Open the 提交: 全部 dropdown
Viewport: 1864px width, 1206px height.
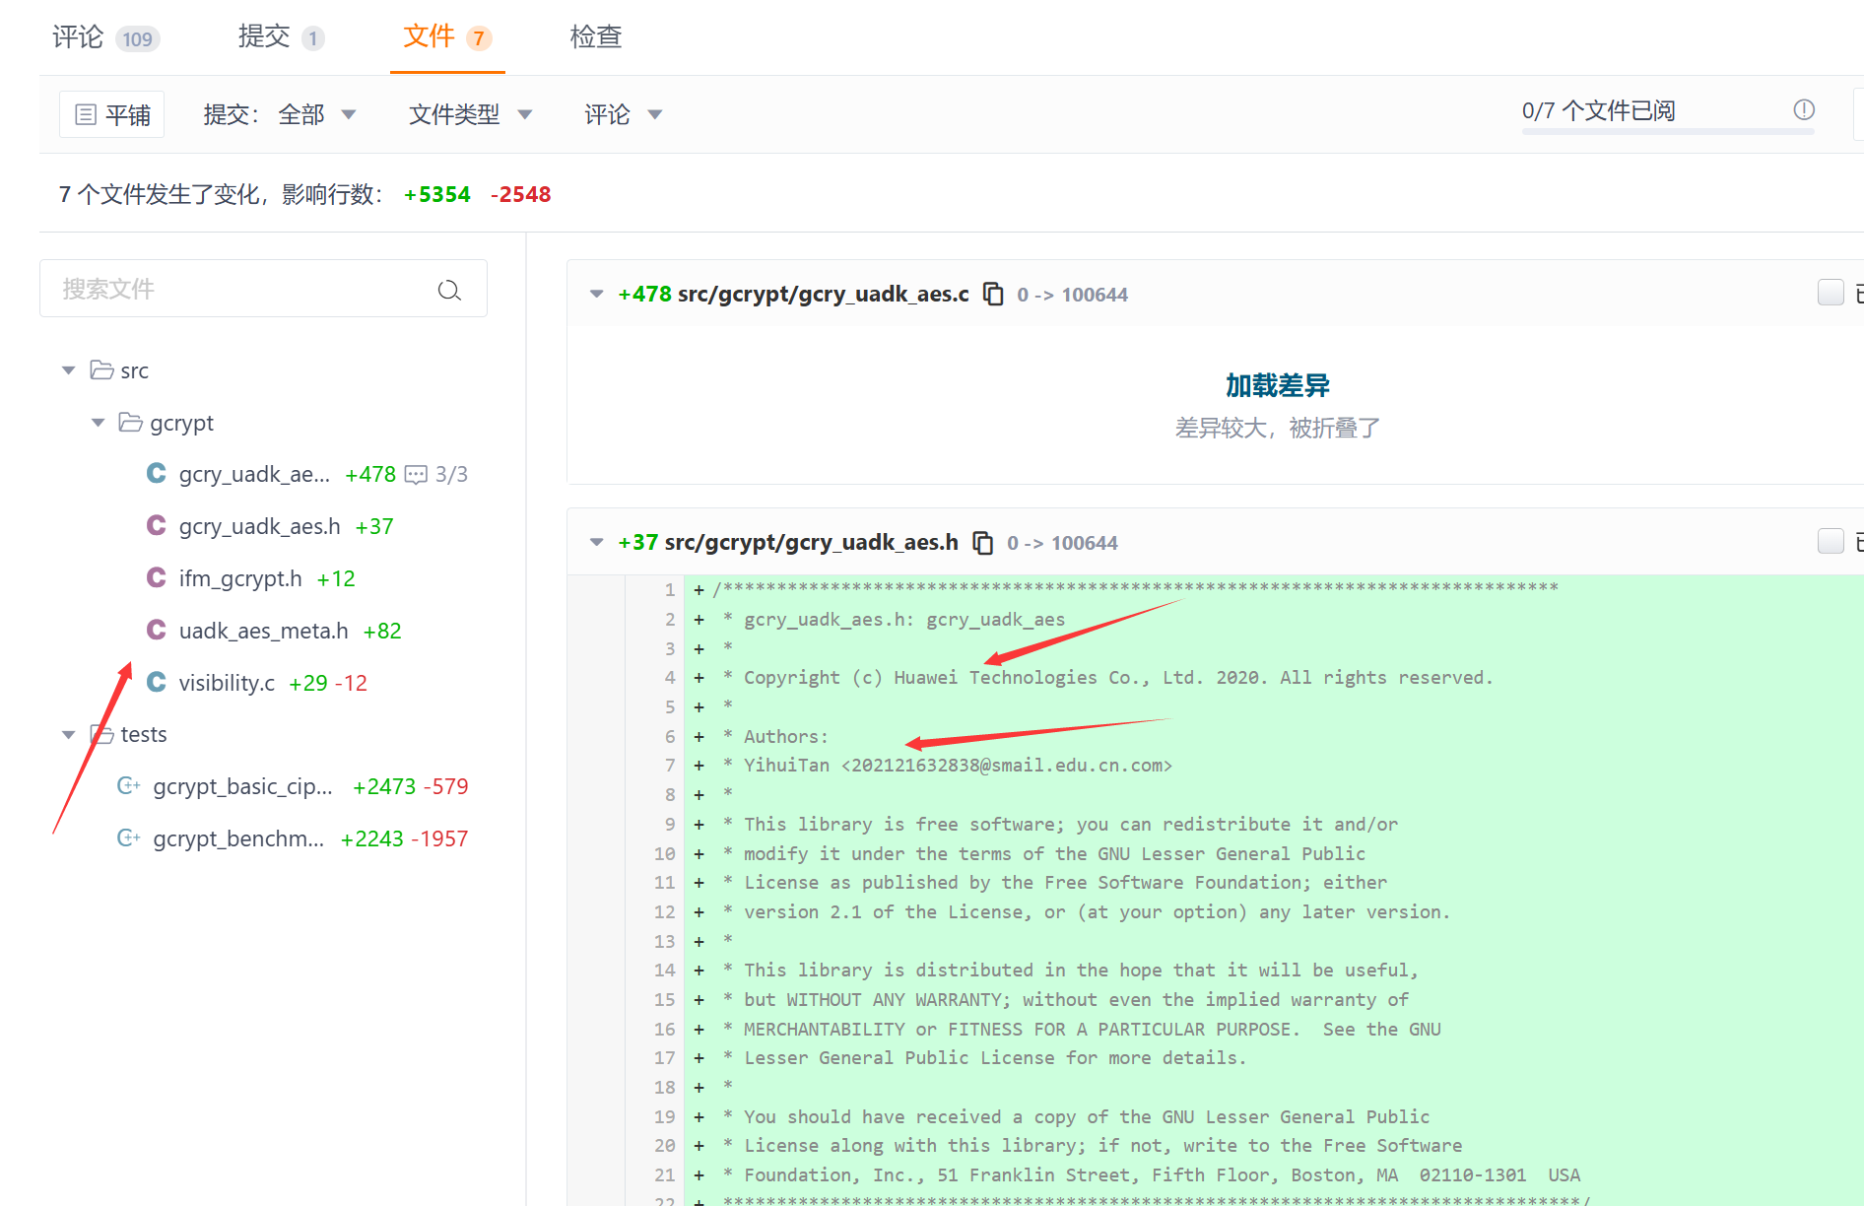pos(280,114)
